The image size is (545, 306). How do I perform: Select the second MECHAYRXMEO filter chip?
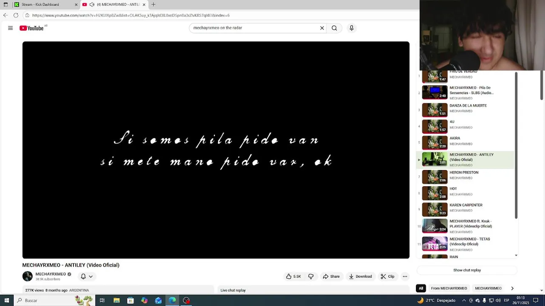coord(488,288)
